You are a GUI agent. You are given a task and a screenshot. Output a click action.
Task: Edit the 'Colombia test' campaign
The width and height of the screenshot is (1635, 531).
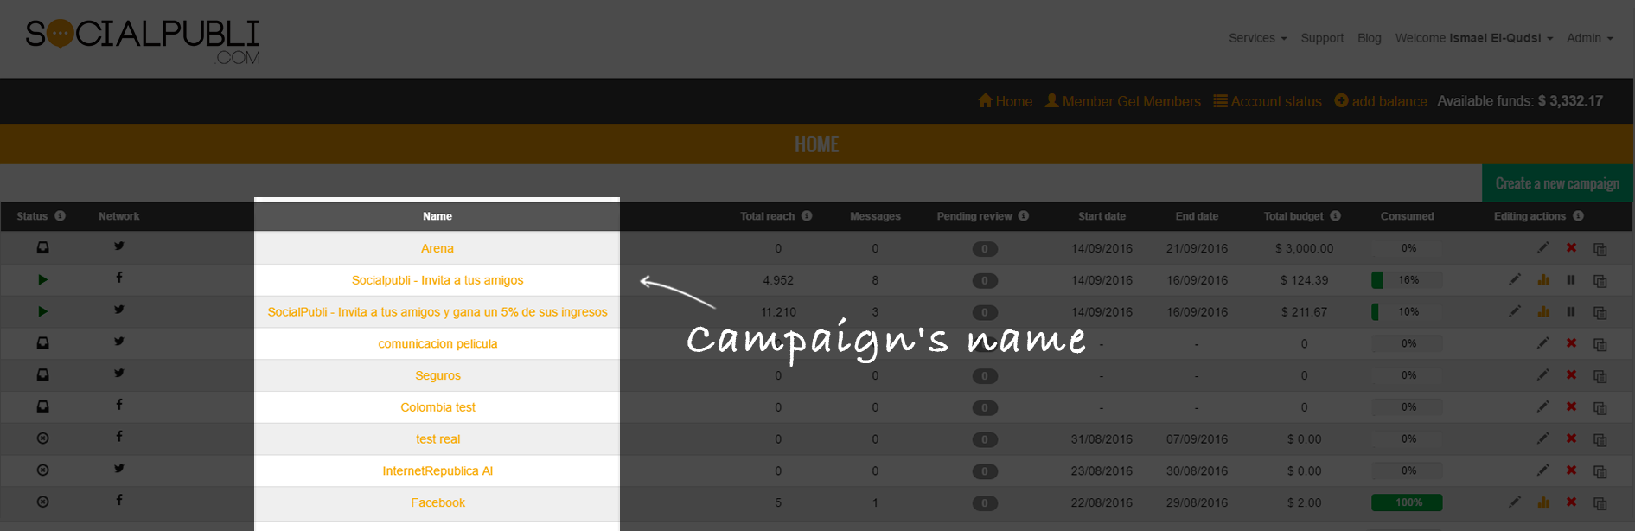1543,406
